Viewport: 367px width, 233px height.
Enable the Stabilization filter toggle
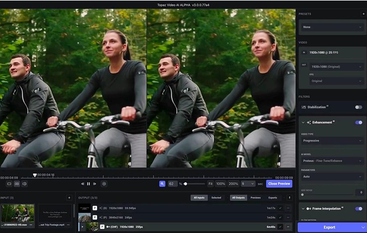click(x=358, y=107)
